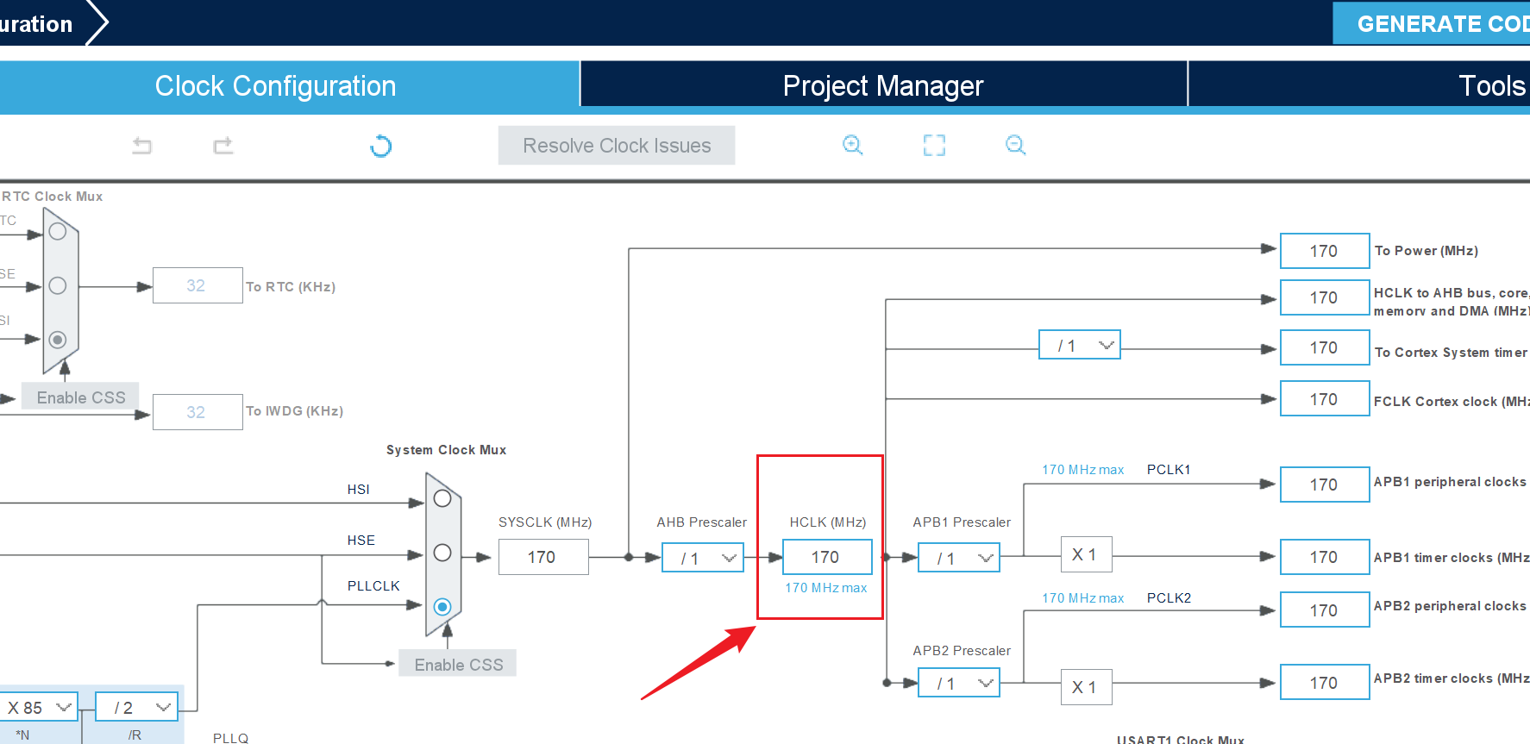The image size is (1530, 744).
Task: Click the To IWDG (KHz) value box
Action: coord(198,412)
